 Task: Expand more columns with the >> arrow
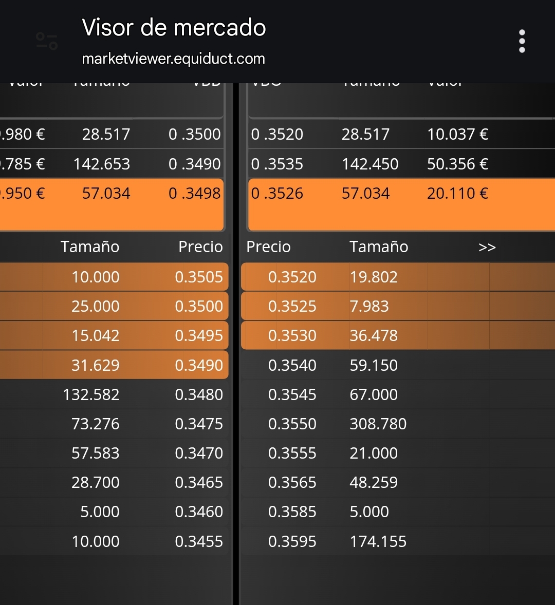(487, 247)
